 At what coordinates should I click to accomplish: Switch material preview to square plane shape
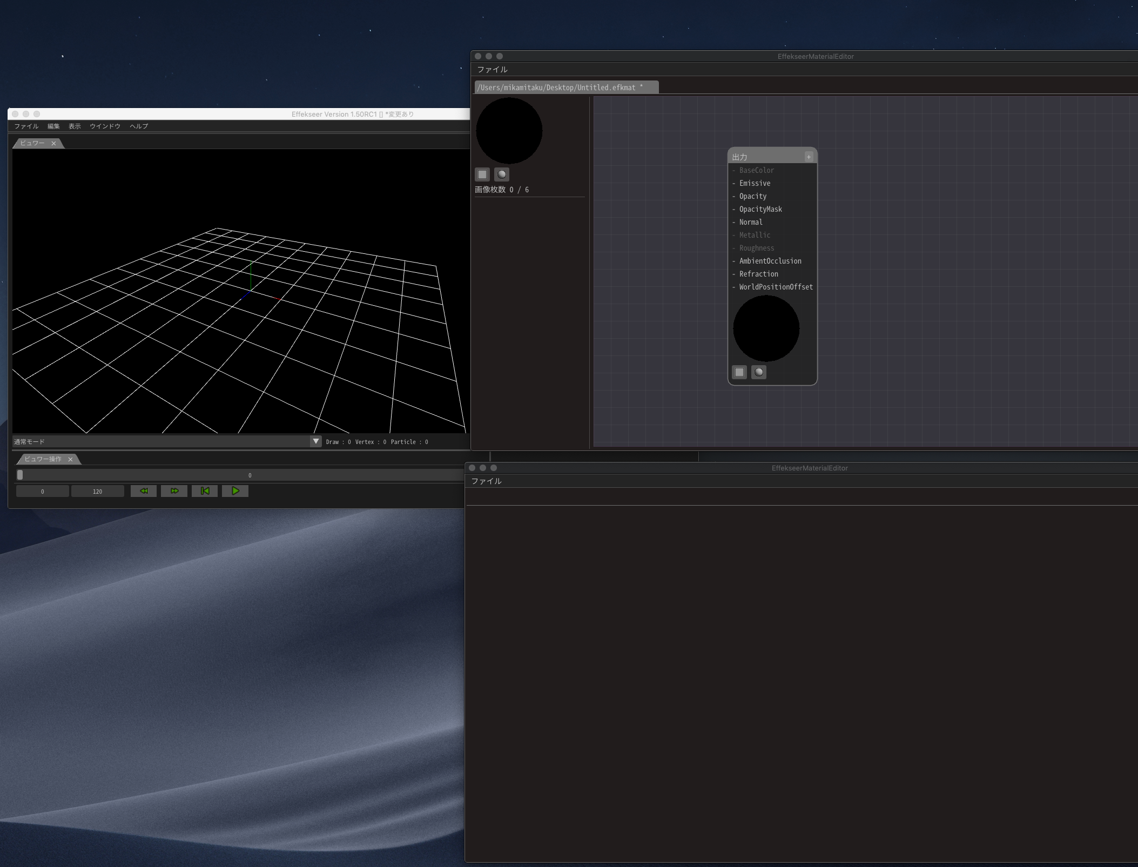(482, 174)
